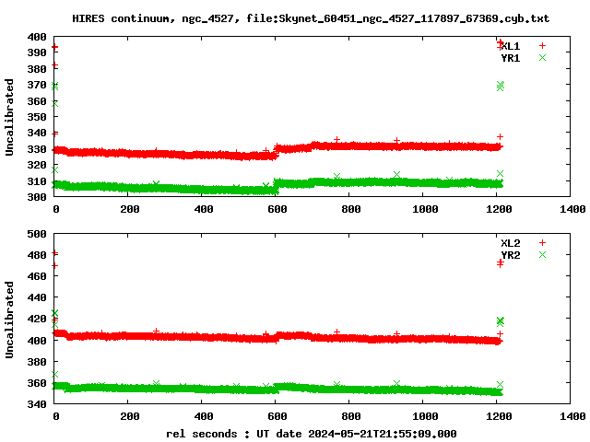This screenshot has width=590, height=442.
Task: Click the 800 tick label under the top plot
Action: pyautogui.click(x=351, y=209)
